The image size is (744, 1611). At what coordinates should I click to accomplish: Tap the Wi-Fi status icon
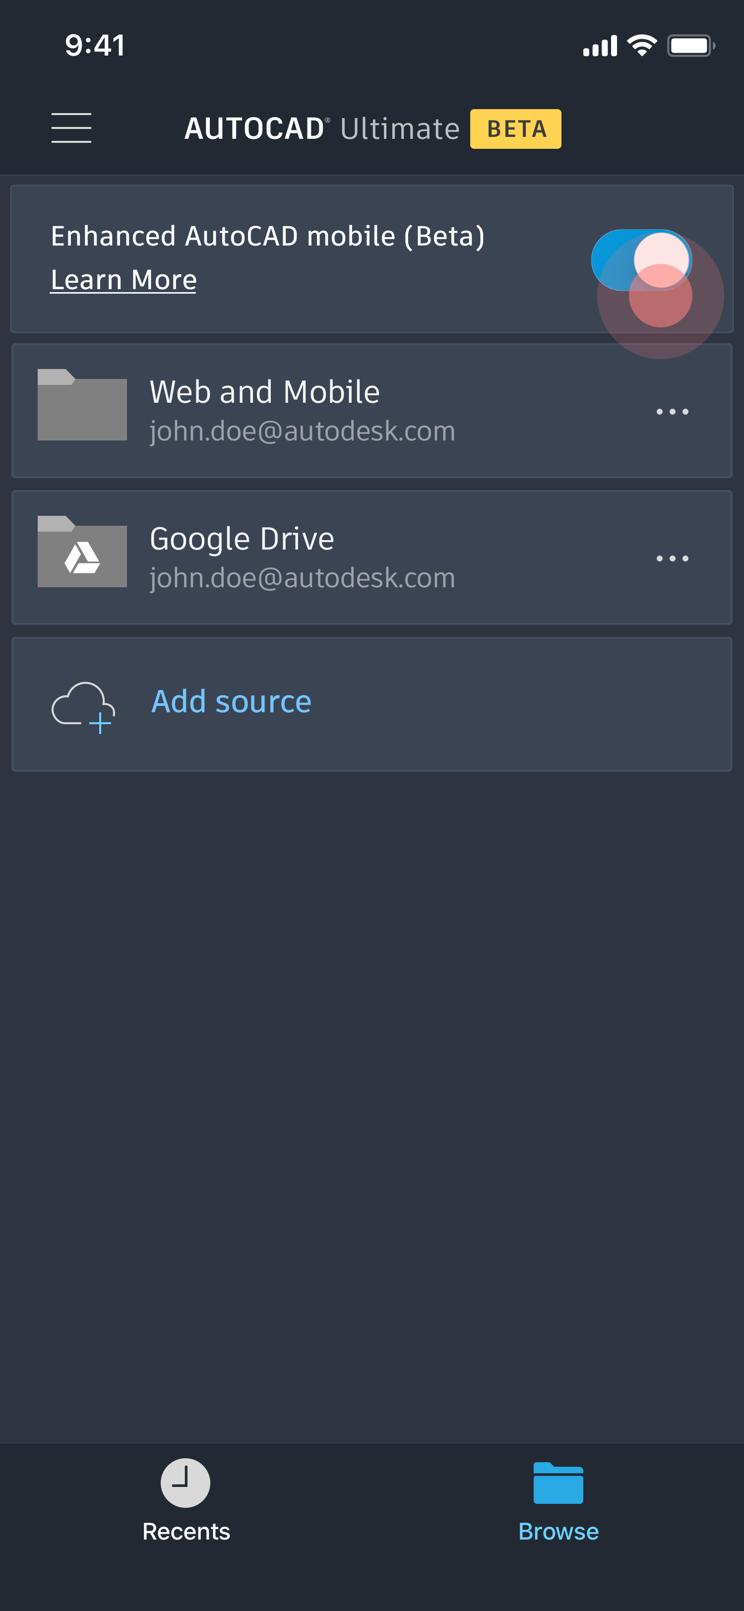click(x=641, y=46)
